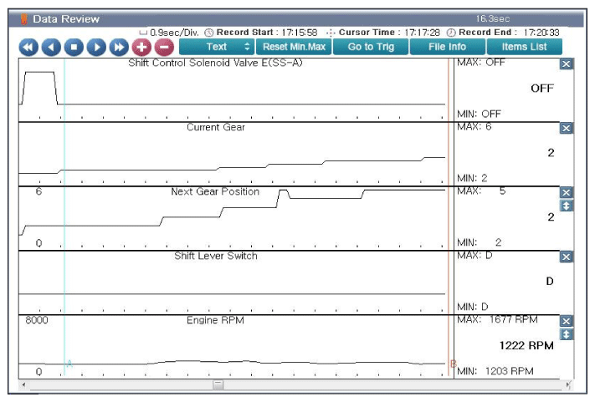
Task: Click the scrollbar right arrow
Action: (567, 385)
